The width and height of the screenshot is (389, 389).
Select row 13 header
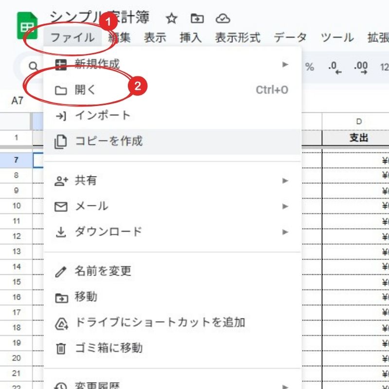click(16, 251)
